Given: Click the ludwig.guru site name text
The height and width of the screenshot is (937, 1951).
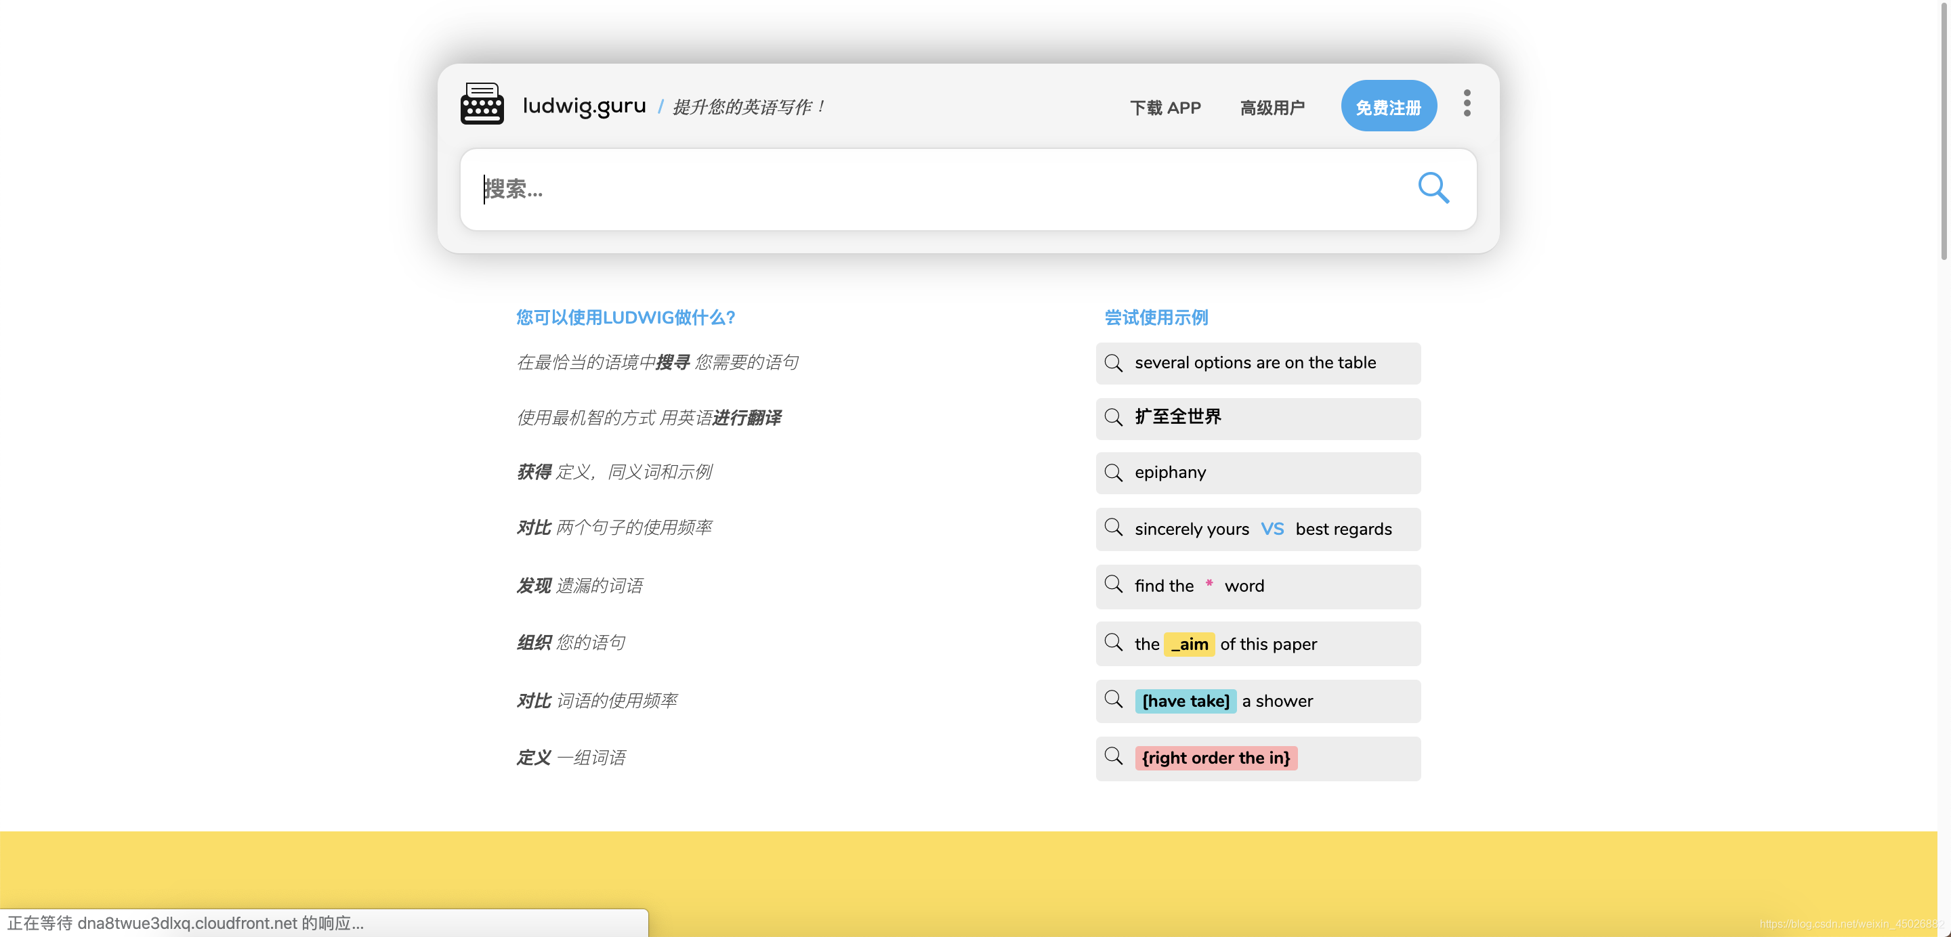Looking at the screenshot, I should pyautogui.click(x=584, y=106).
